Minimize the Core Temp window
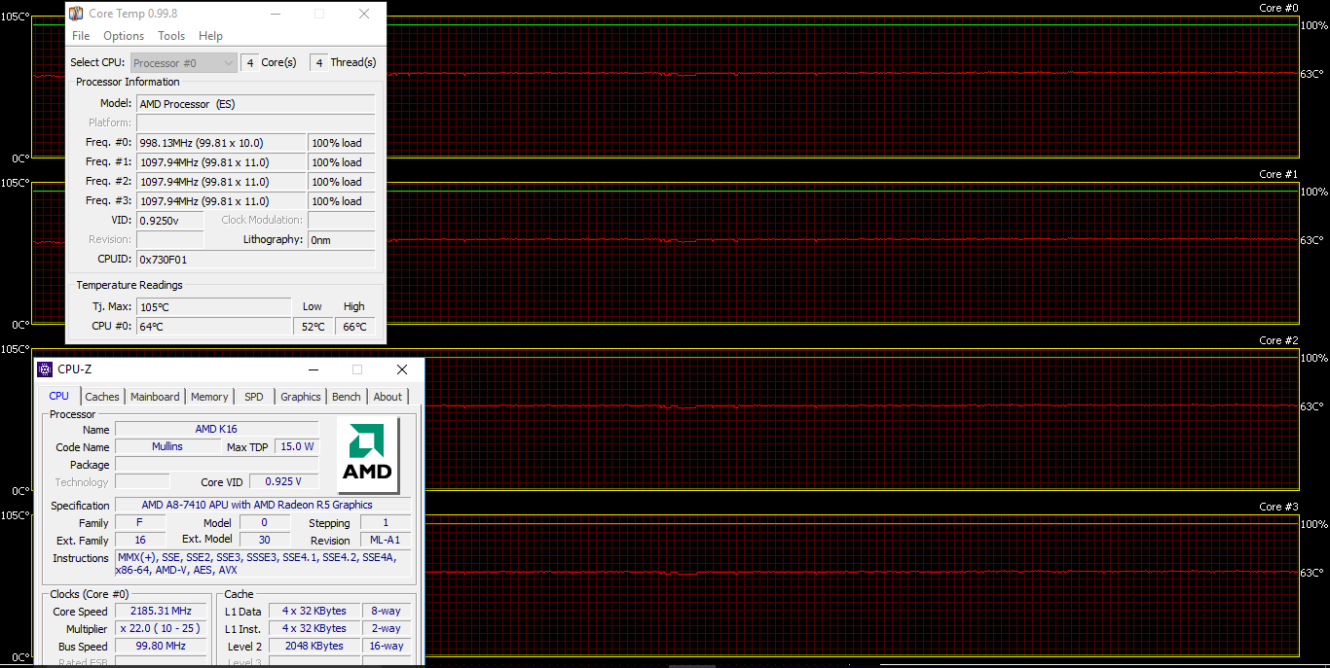This screenshot has height=668, width=1330. click(x=276, y=15)
